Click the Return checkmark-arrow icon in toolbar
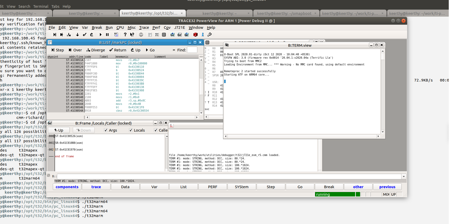The height and width of the screenshot is (224, 468). (84, 35)
